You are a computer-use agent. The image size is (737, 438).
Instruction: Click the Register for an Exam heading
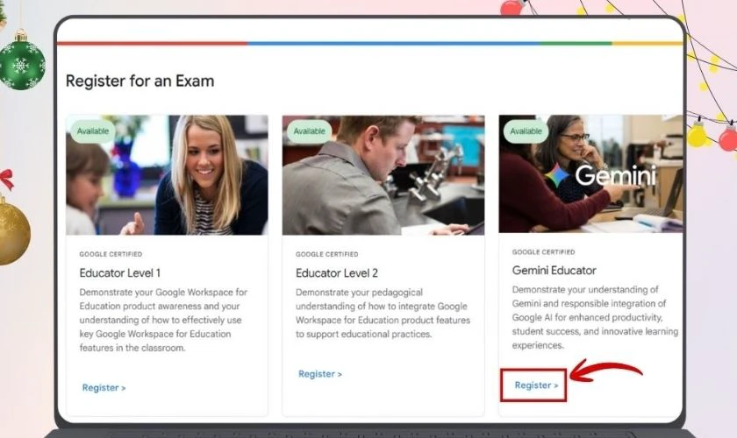[140, 81]
